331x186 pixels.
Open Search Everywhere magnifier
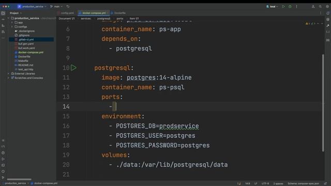[x=320, y=7]
